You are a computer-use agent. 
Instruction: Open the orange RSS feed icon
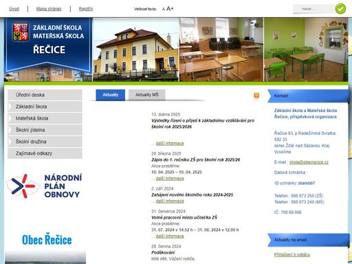(256, 96)
